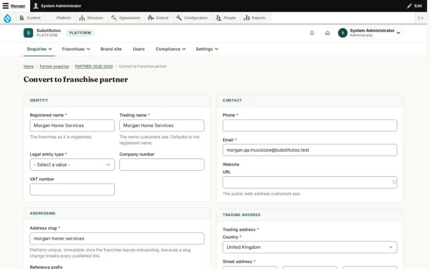430x269 pixels.
Task: Click 'The public web address customers see.' hint
Action: [262, 193]
